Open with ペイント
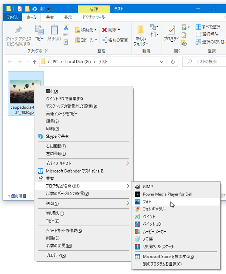Screen dimensions: 226x274 coord(176,217)
